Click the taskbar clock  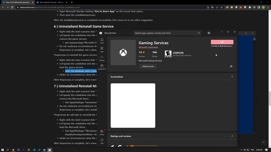259,150
